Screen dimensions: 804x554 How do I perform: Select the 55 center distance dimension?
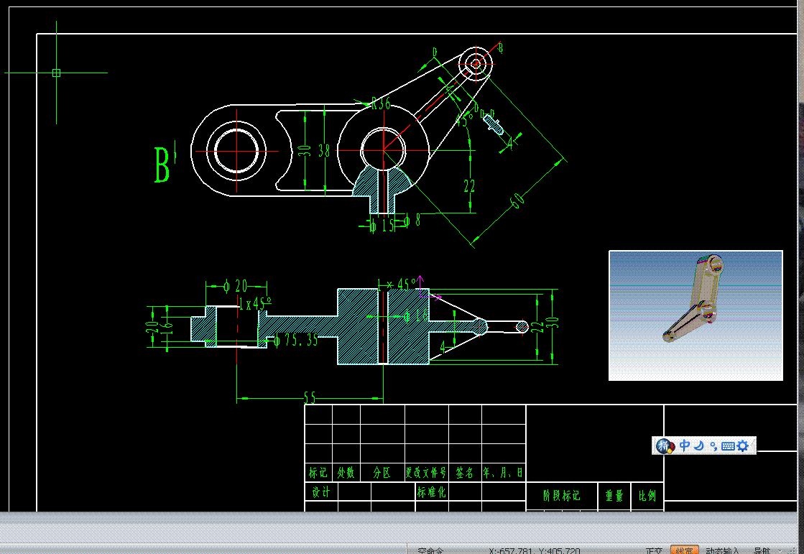coord(310,398)
